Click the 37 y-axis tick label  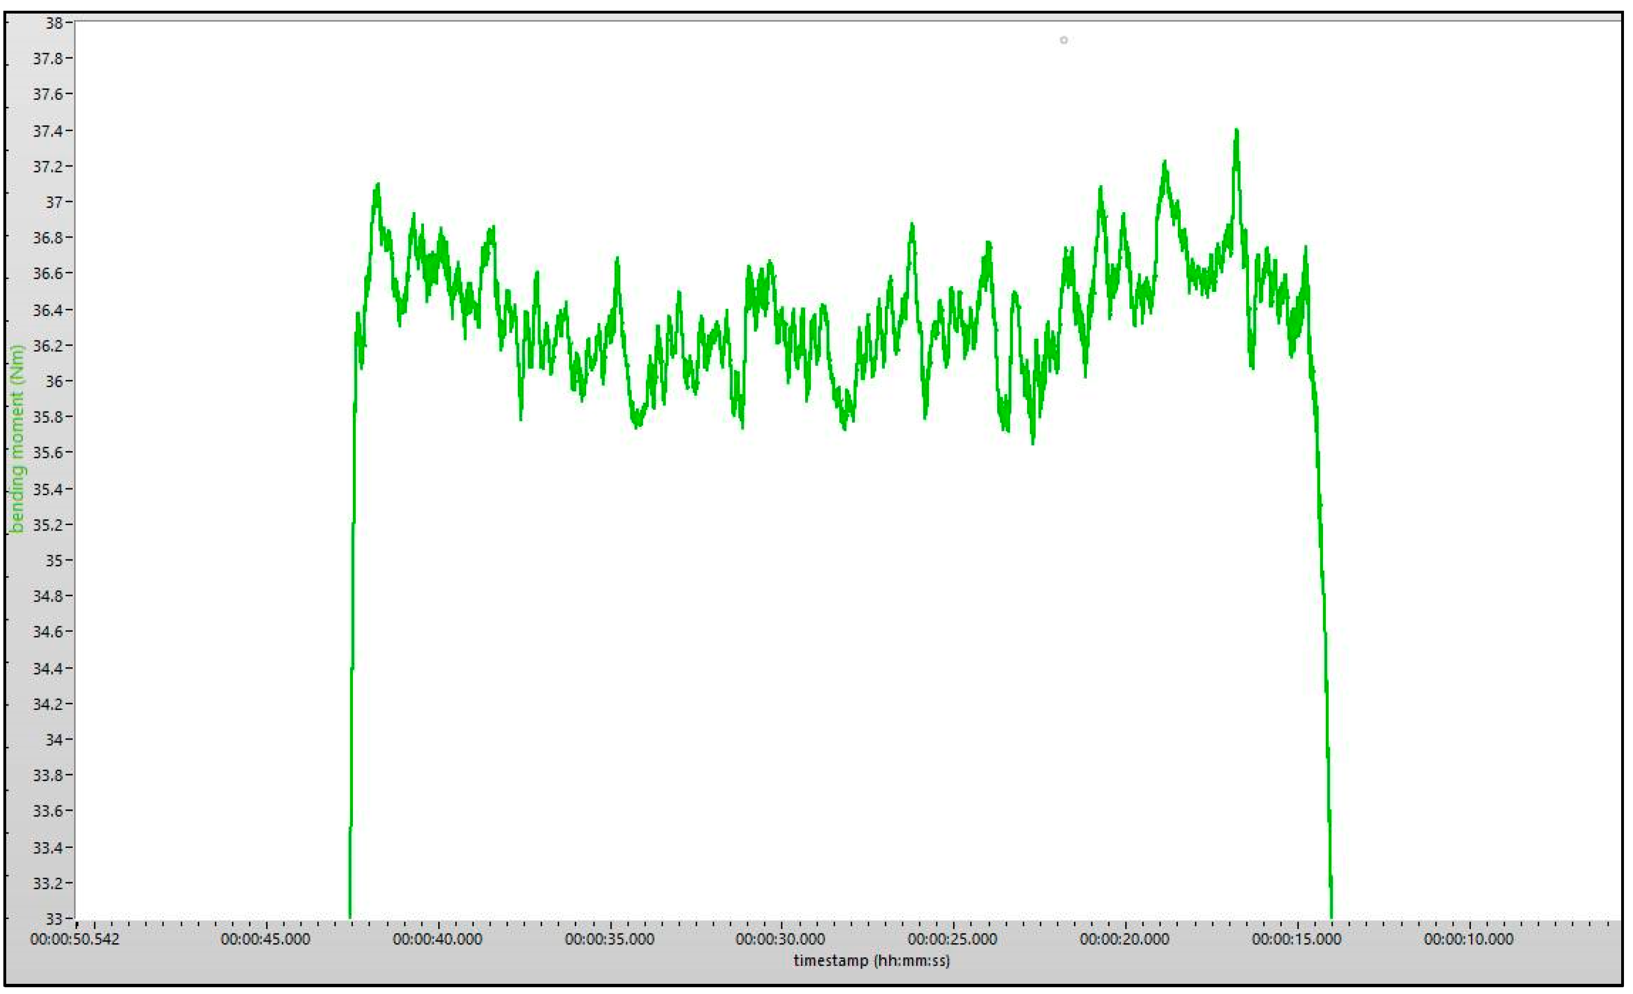click(x=54, y=202)
